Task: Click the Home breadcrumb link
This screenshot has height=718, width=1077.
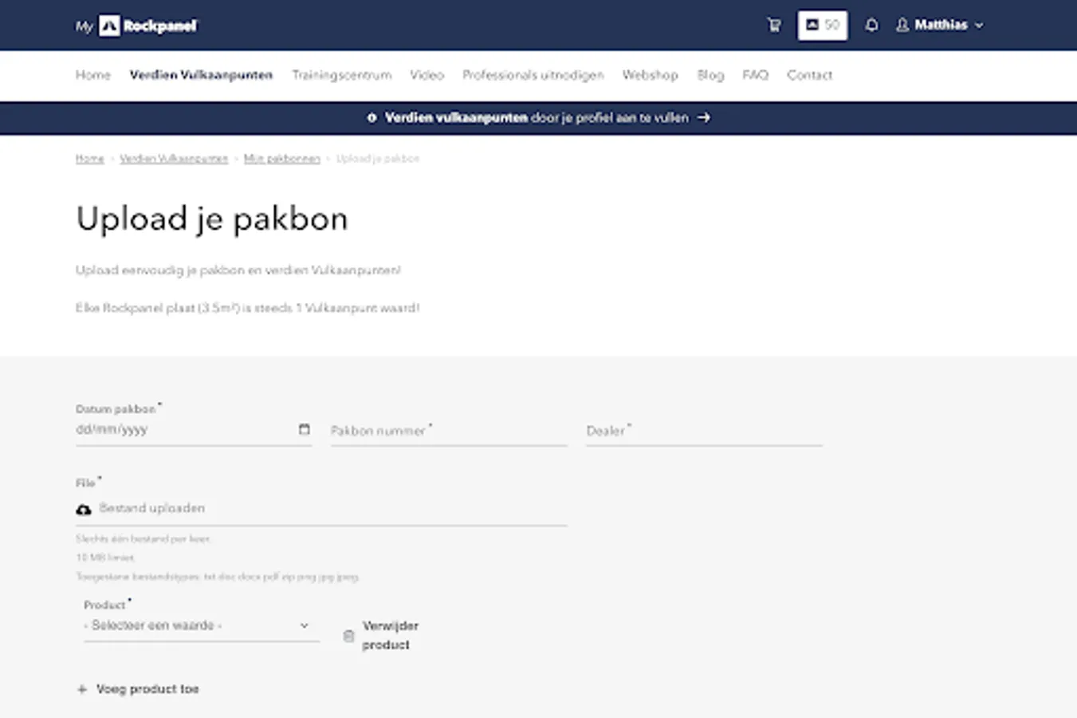Action: tap(90, 159)
